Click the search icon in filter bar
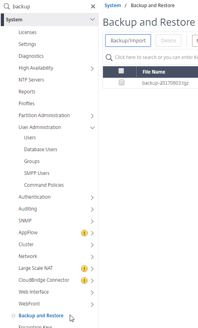The width and height of the screenshot is (198, 328). coord(109,57)
